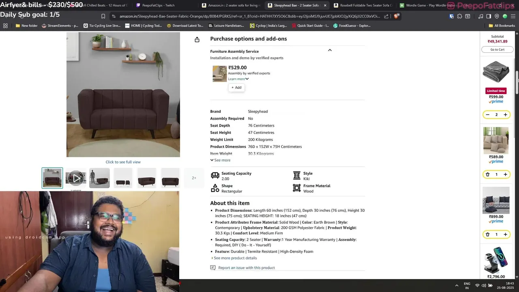Click the bookmark icon left of the URL

click(103, 16)
